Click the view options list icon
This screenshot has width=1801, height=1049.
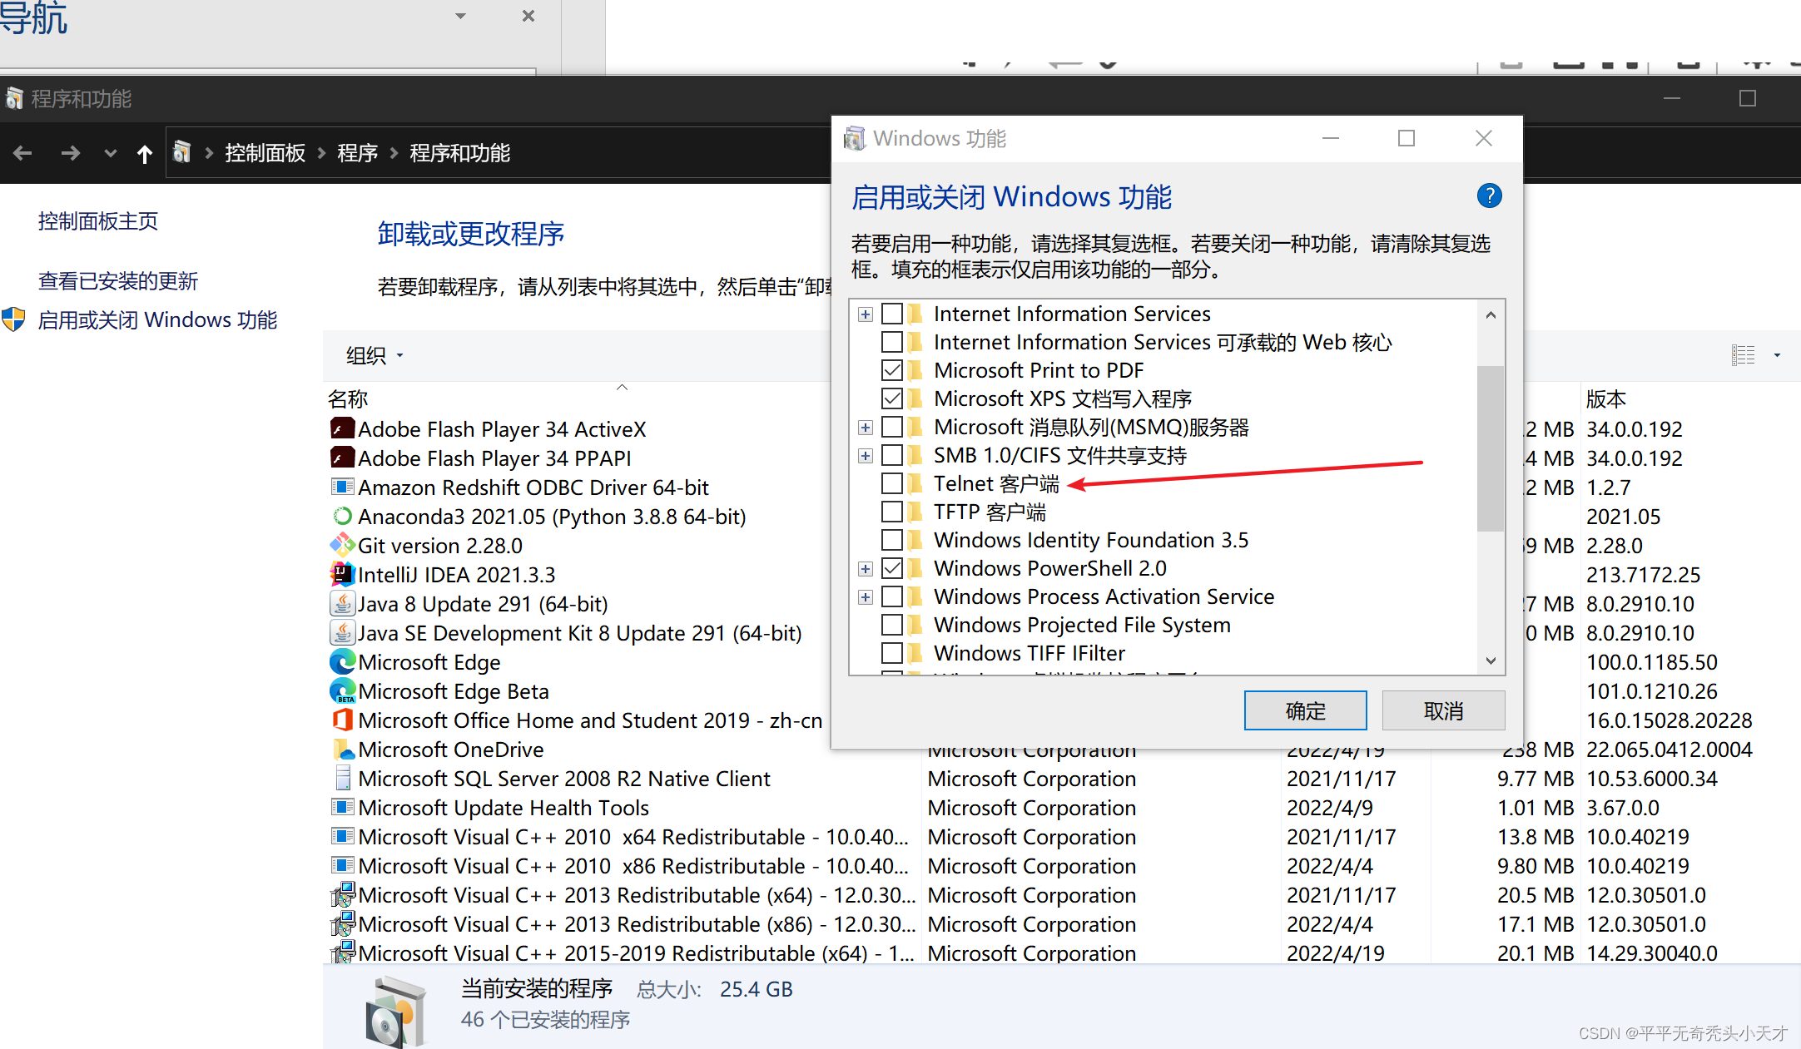pyautogui.click(x=1744, y=355)
